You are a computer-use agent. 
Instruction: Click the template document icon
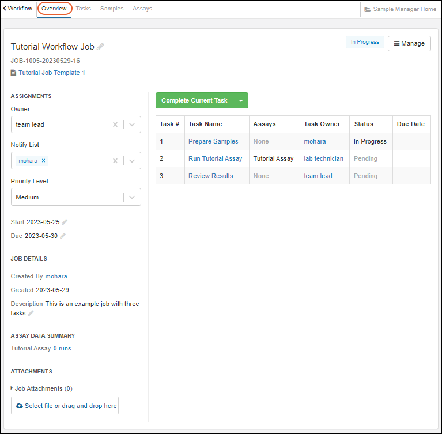[13, 73]
